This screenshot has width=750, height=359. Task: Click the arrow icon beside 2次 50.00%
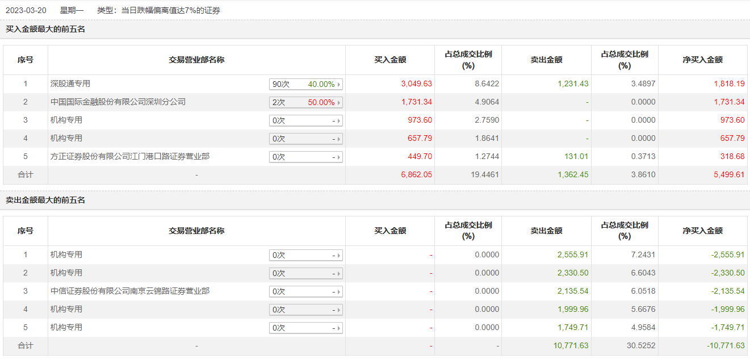click(339, 103)
